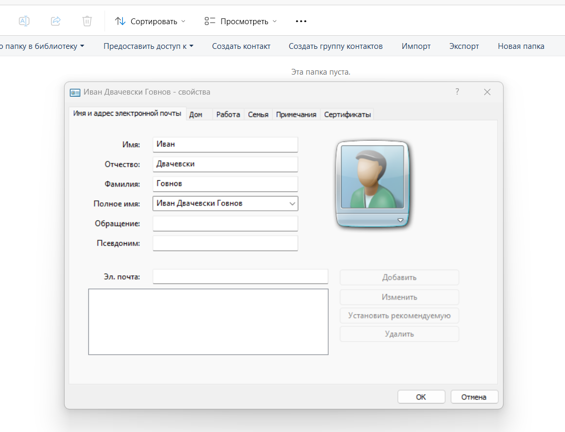Screen dimensions: 565x432
Task: Click the Share icon in toolbar
Action: (x=56, y=21)
